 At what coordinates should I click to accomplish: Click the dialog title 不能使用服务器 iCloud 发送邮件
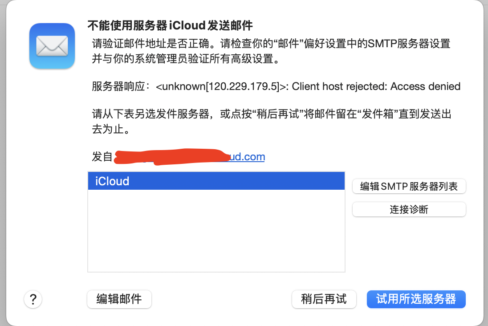tap(173, 25)
